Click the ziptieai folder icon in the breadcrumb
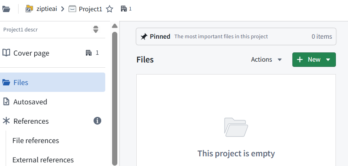Screen dimensions: 348x166 coord(29,9)
